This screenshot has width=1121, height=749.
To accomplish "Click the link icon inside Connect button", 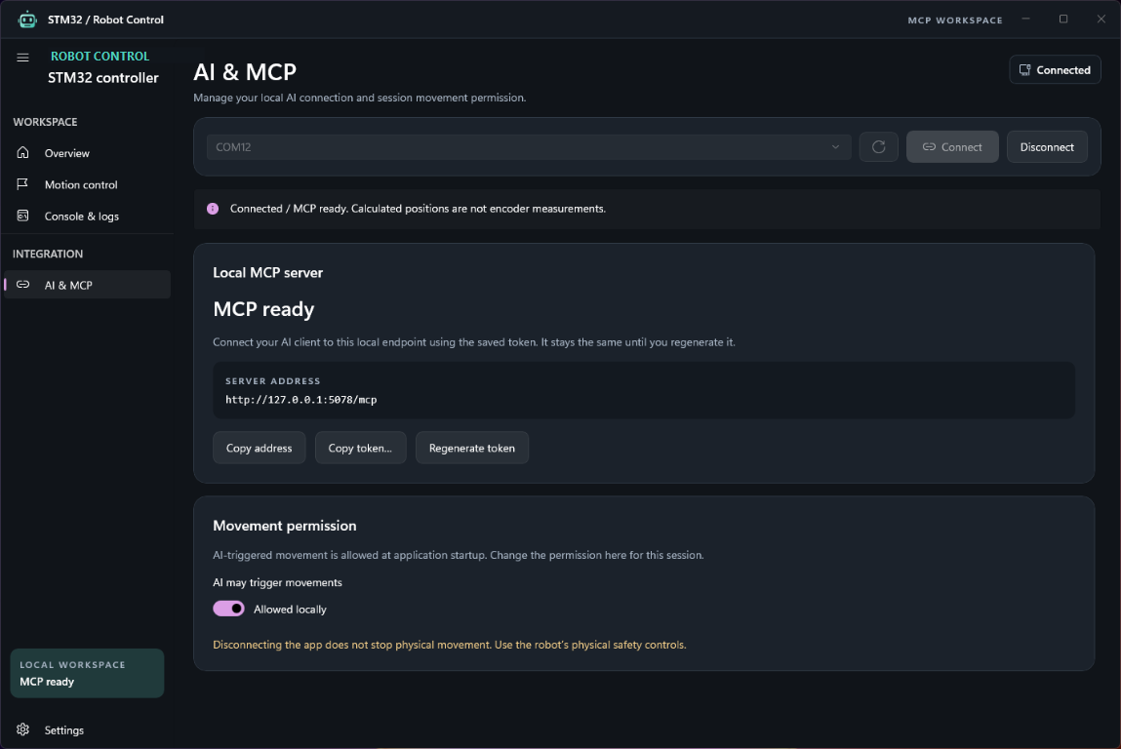I will click(929, 146).
